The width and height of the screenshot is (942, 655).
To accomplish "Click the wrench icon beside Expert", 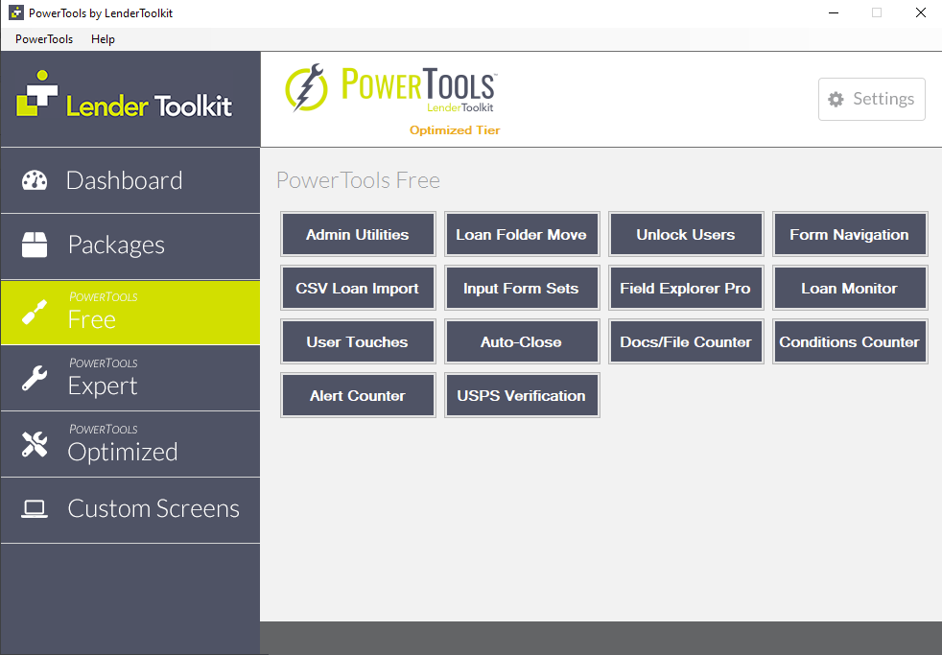I will coord(35,379).
